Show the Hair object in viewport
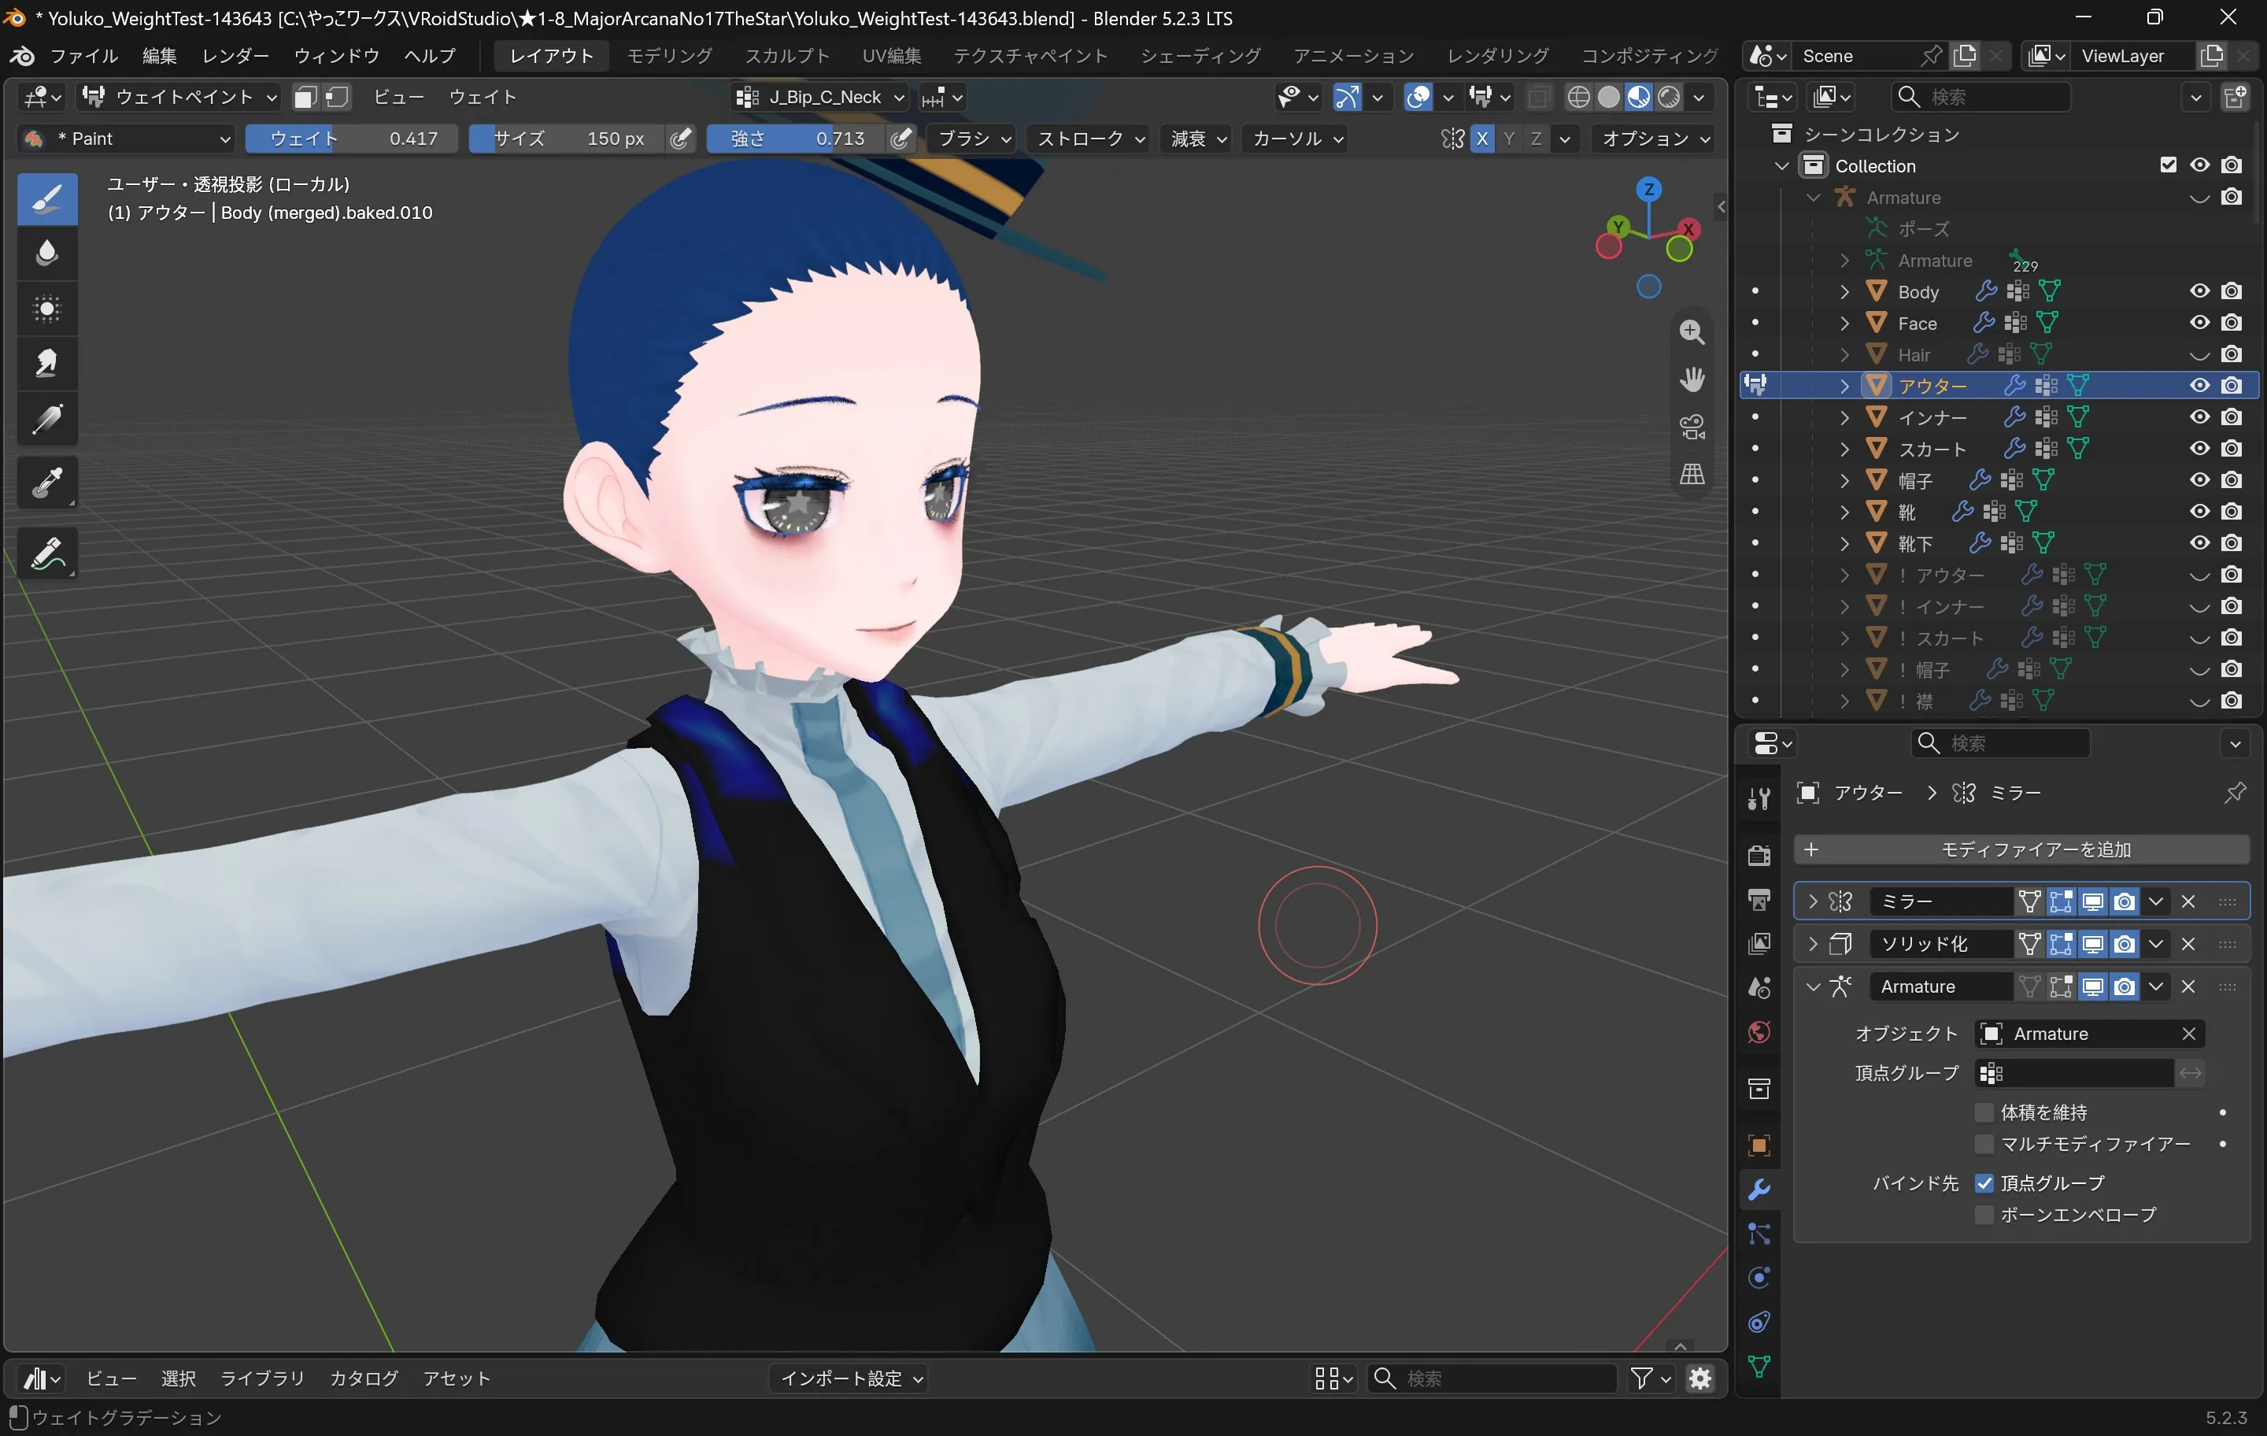 (x=2199, y=354)
